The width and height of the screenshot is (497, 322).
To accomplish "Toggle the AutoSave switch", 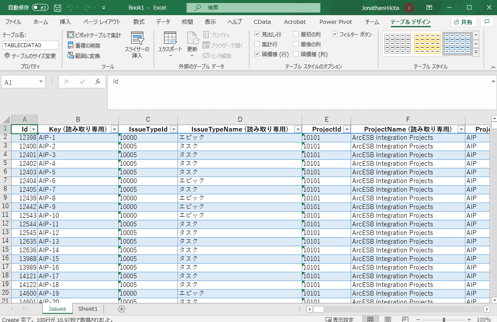I will pyautogui.click(x=40, y=8).
